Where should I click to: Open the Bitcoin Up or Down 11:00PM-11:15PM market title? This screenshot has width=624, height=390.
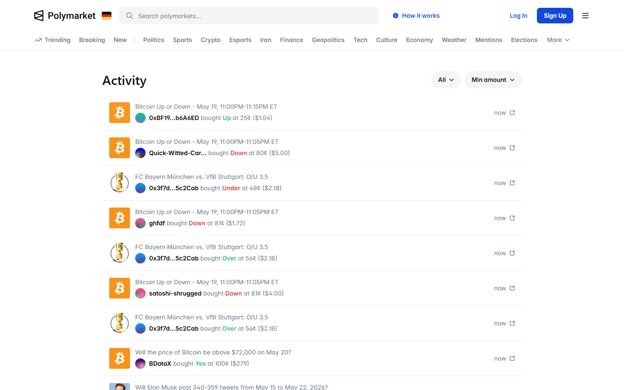[206, 107]
